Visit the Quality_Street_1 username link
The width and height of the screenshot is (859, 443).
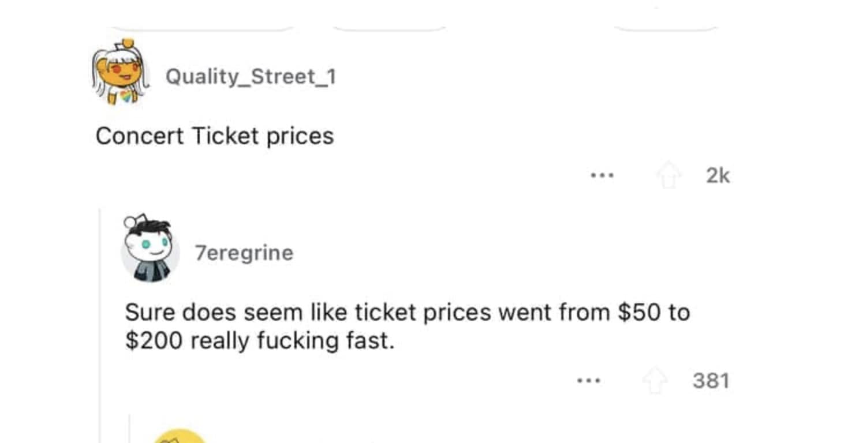(x=251, y=76)
